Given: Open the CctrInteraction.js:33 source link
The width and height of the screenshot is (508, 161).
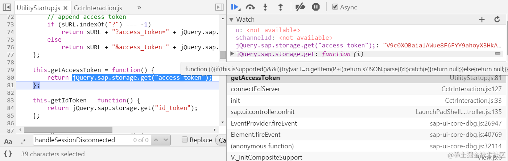Looking at the screenshot, I should click(x=474, y=101).
